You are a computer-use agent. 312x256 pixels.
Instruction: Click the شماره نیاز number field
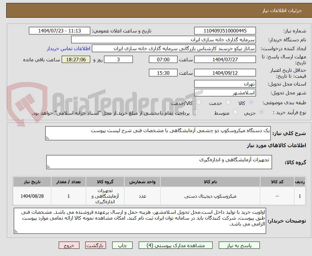point(226,30)
